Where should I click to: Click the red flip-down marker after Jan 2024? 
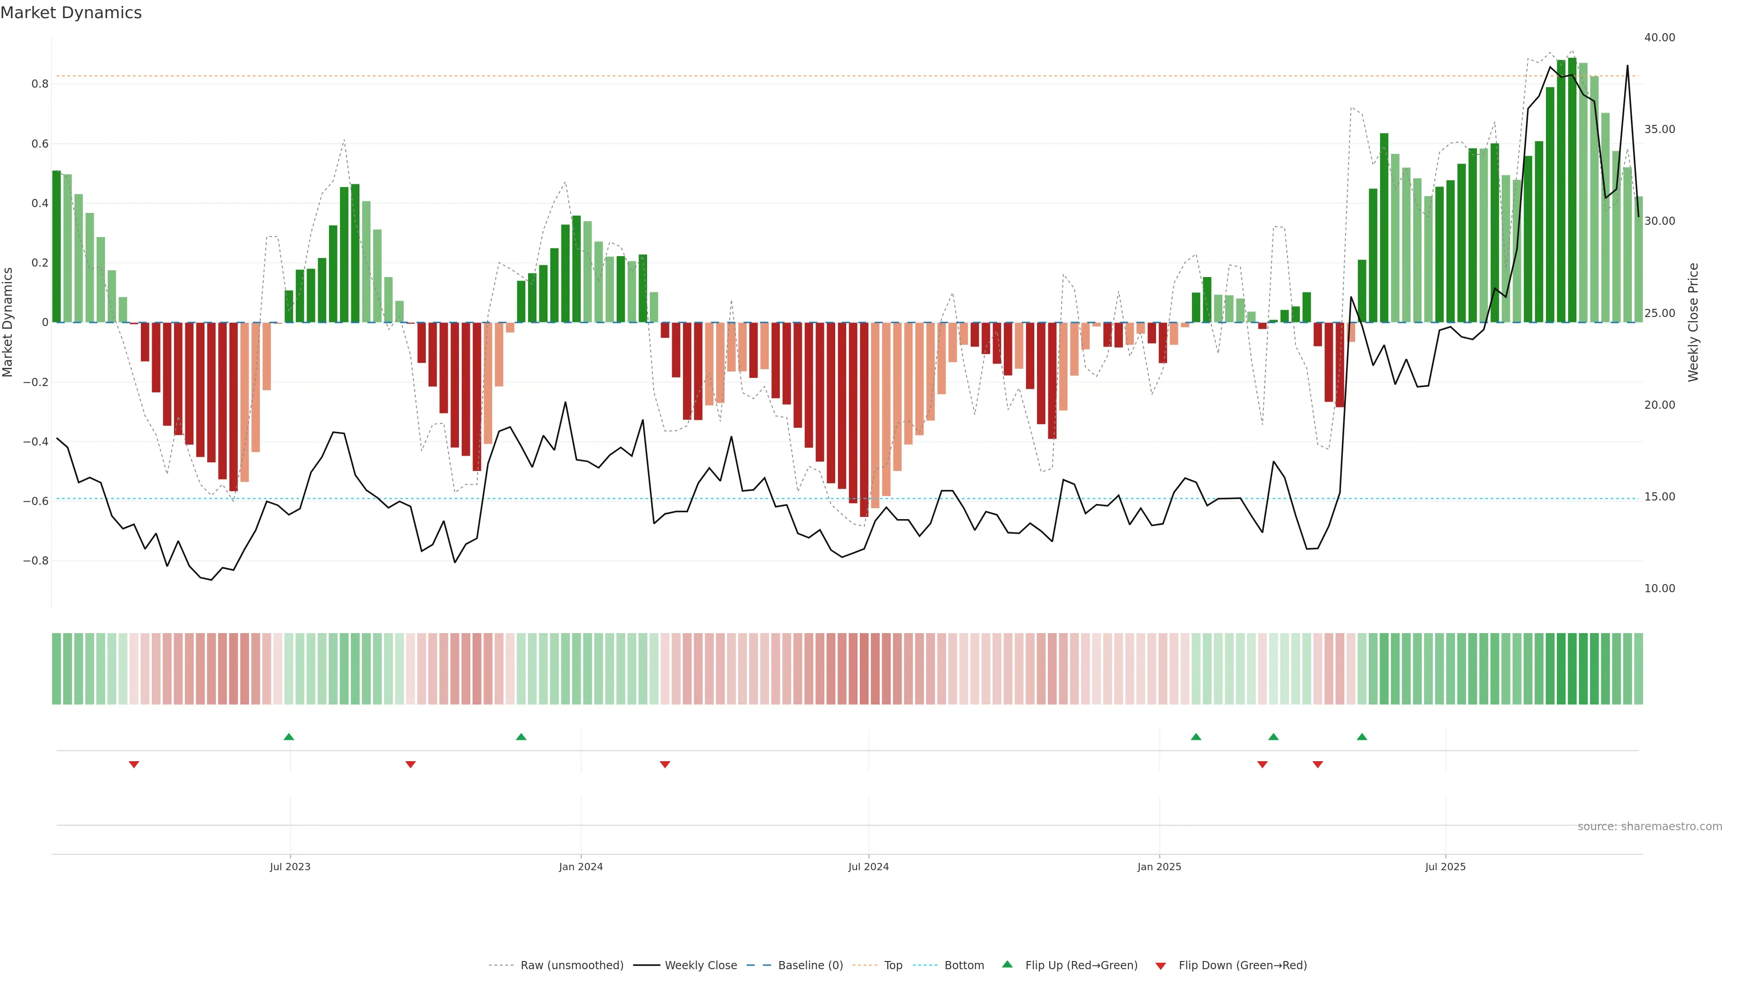click(665, 764)
